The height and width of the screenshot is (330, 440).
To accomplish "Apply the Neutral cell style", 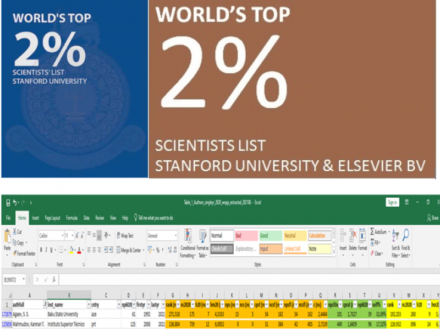I will [x=295, y=236].
